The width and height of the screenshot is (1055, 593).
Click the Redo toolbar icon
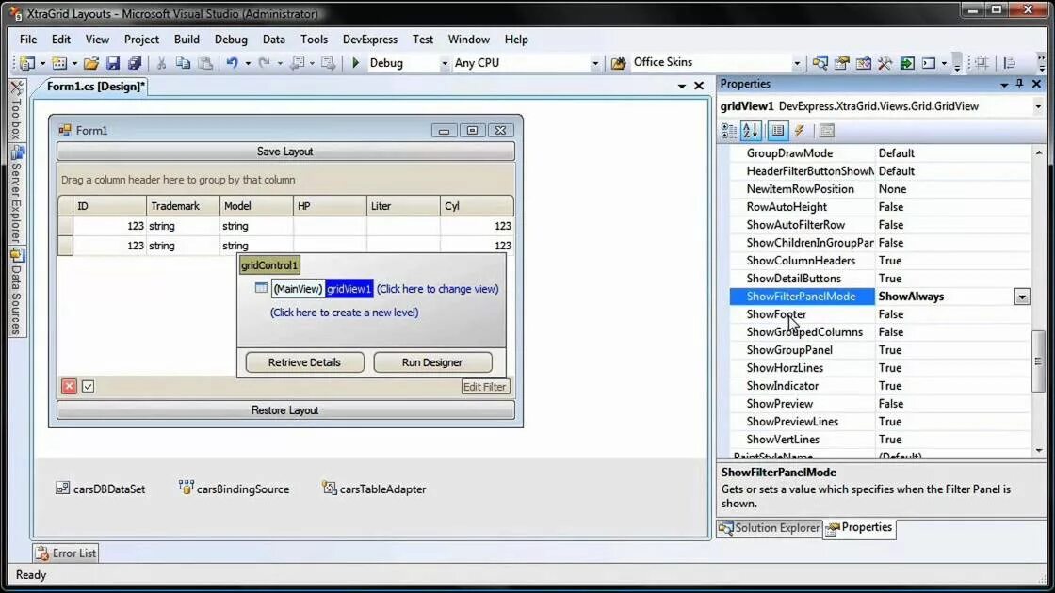(265, 63)
